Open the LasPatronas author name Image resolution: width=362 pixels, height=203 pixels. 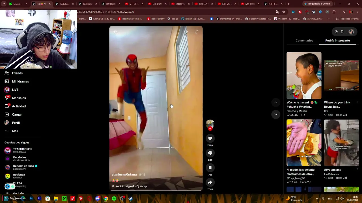(331, 174)
